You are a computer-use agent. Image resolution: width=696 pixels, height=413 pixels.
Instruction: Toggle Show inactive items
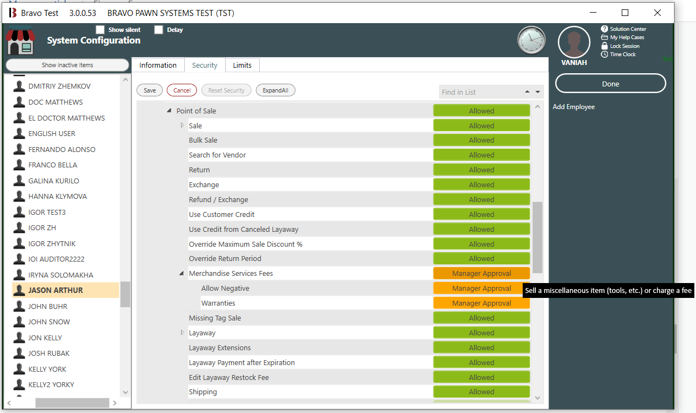[x=67, y=65]
